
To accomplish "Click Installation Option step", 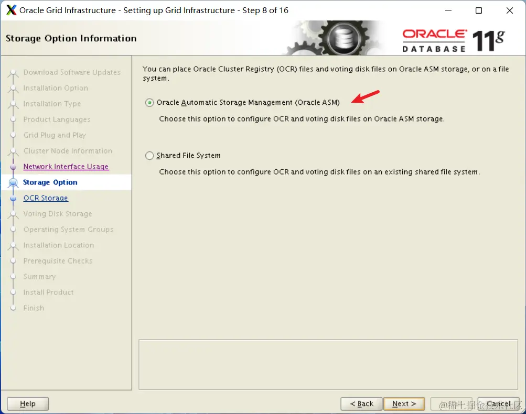I will 56,88.
